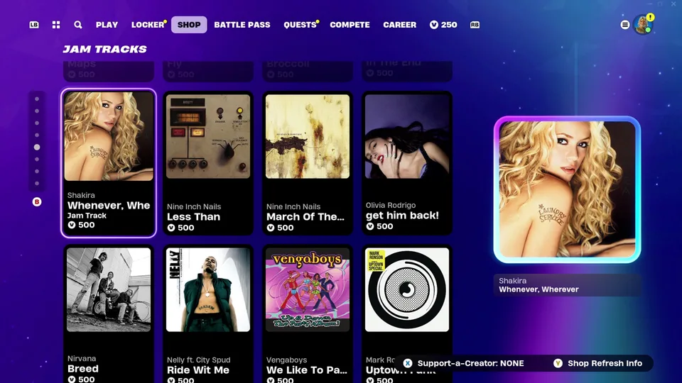Image resolution: width=682 pixels, height=383 pixels.
Task: Click the Nine Inch Nails label above Less Than
Action: 194,206
